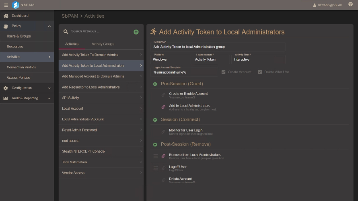Click the user profile icon
Screen dimensions: 358x201
tap(315, 5)
